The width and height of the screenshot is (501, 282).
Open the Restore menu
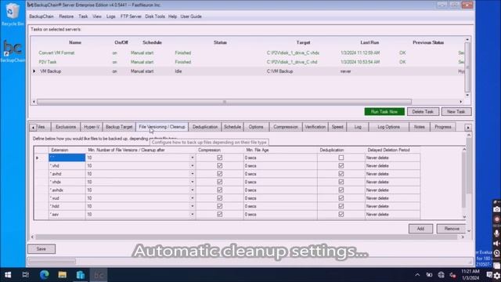click(66, 16)
